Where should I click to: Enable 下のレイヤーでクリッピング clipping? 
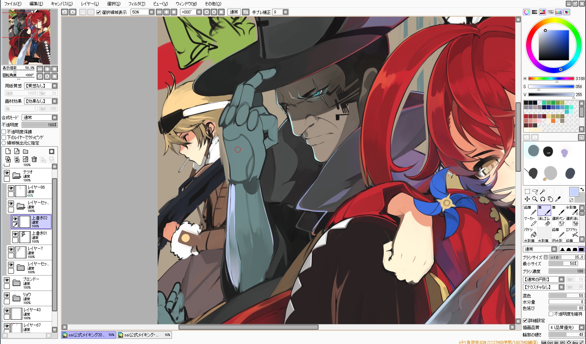point(4,138)
